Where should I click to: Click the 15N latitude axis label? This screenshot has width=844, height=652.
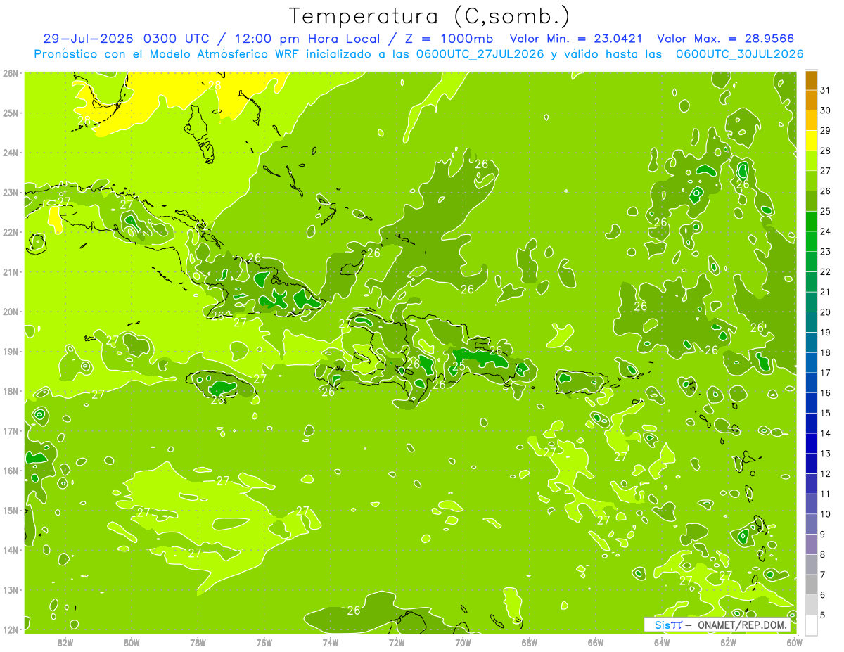[x=11, y=510]
